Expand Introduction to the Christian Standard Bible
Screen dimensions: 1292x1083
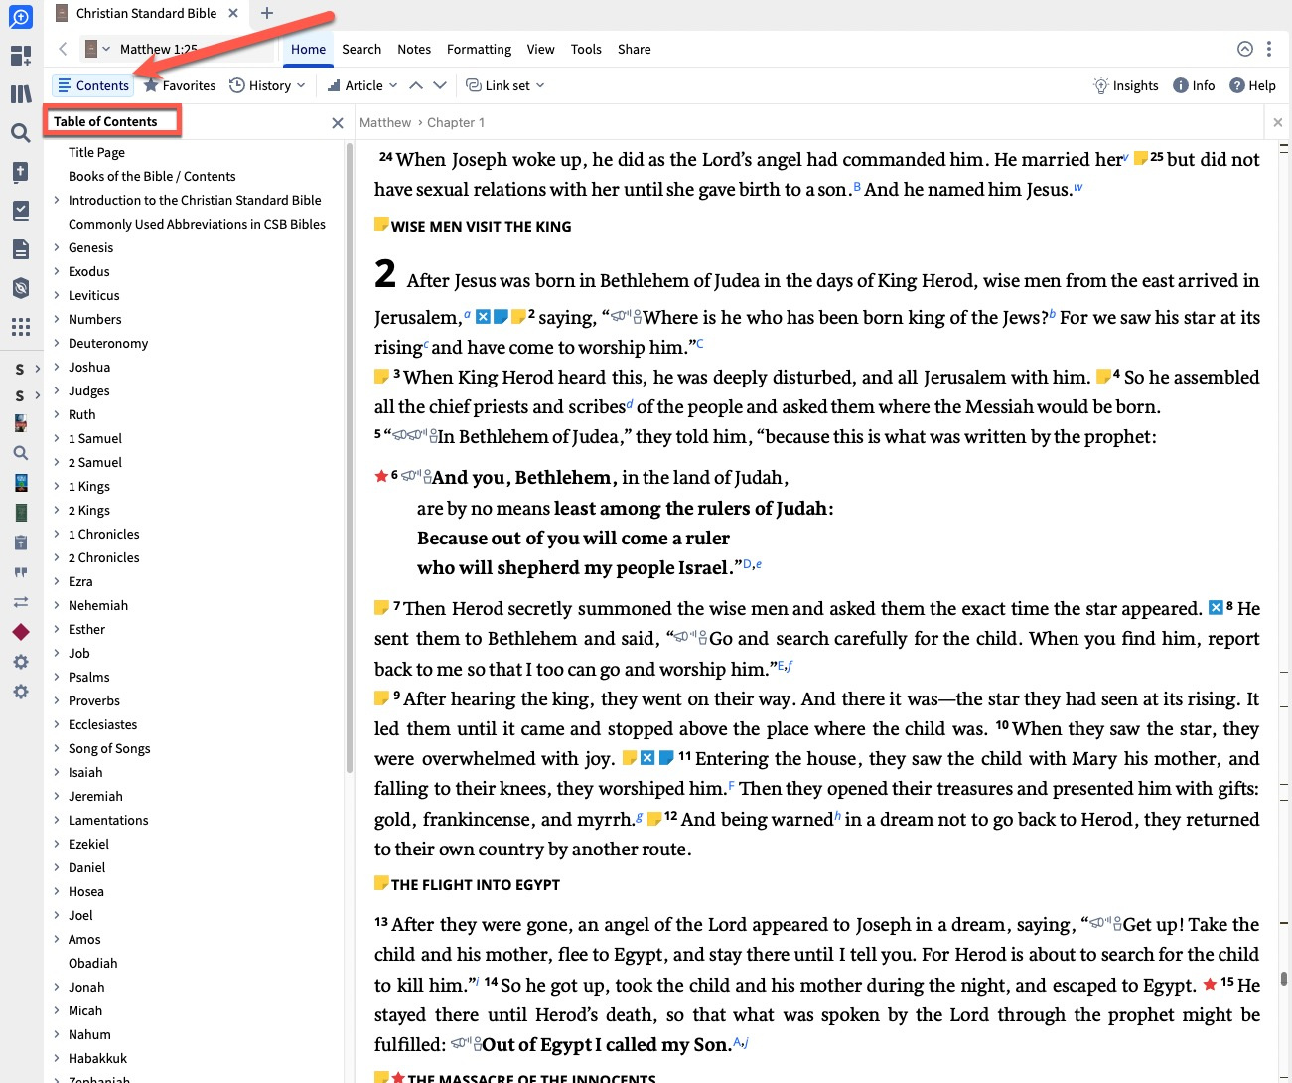click(x=57, y=200)
